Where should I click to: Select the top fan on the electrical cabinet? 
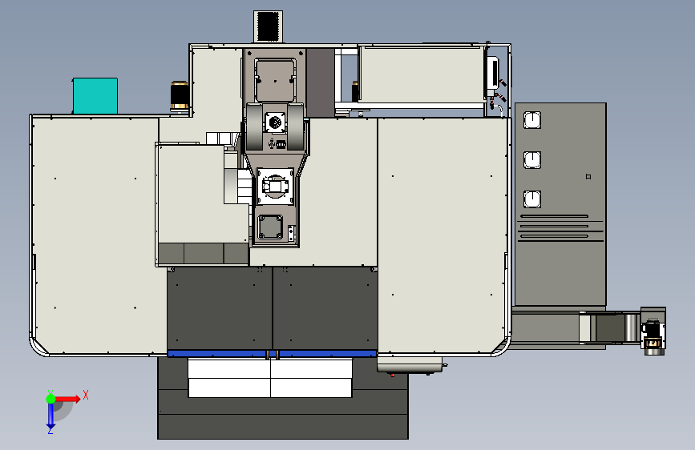[x=532, y=120]
